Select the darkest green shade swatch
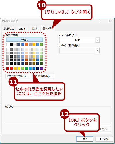The height and width of the screenshot is (144, 115). pos(41,63)
